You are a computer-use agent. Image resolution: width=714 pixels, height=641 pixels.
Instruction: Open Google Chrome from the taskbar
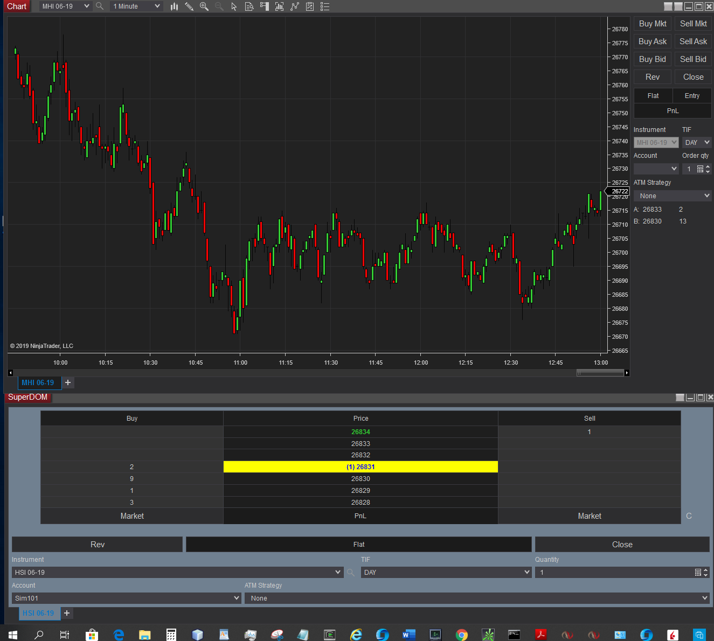click(461, 635)
